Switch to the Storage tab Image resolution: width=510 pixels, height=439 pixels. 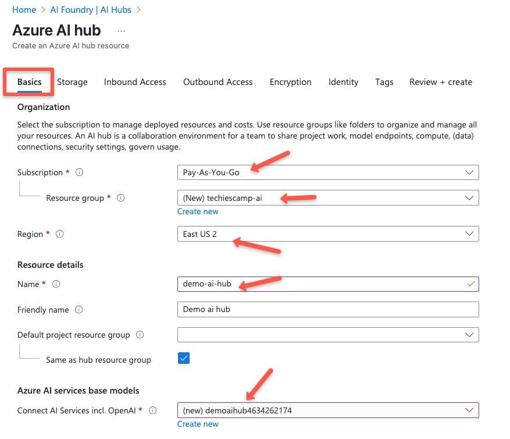click(72, 82)
